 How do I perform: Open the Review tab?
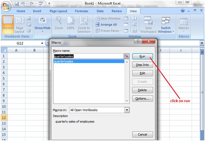point(117,11)
